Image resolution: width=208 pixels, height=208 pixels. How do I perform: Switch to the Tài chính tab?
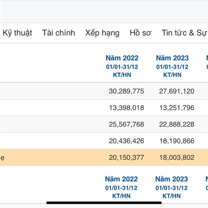tap(59, 33)
